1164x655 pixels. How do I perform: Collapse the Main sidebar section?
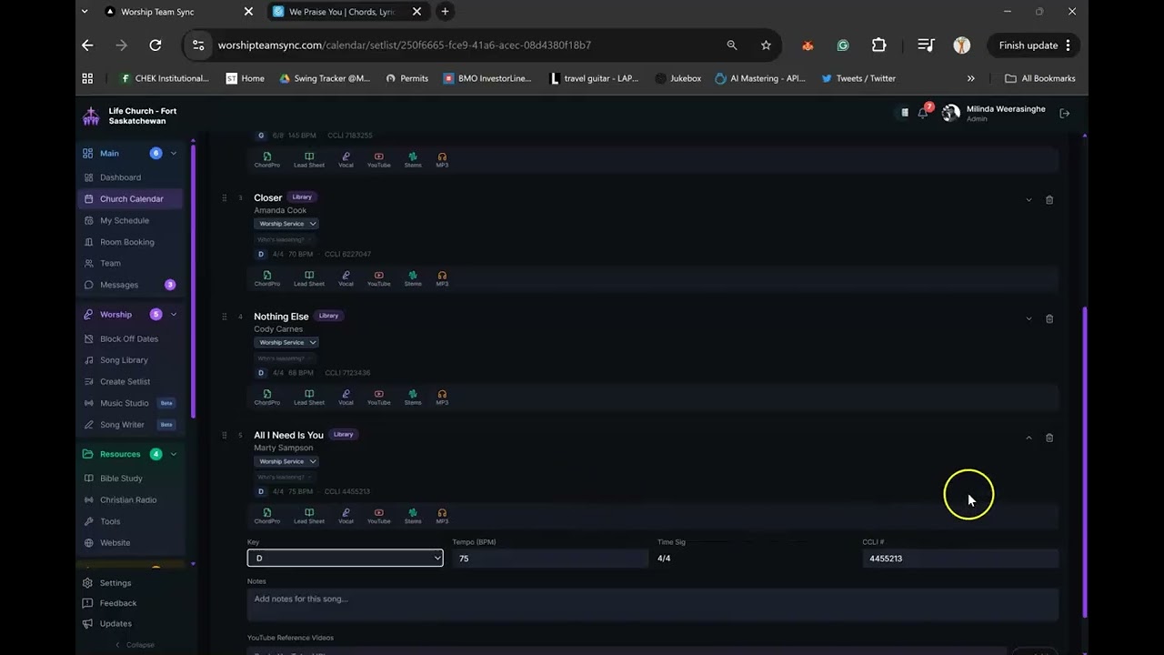click(x=174, y=154)
